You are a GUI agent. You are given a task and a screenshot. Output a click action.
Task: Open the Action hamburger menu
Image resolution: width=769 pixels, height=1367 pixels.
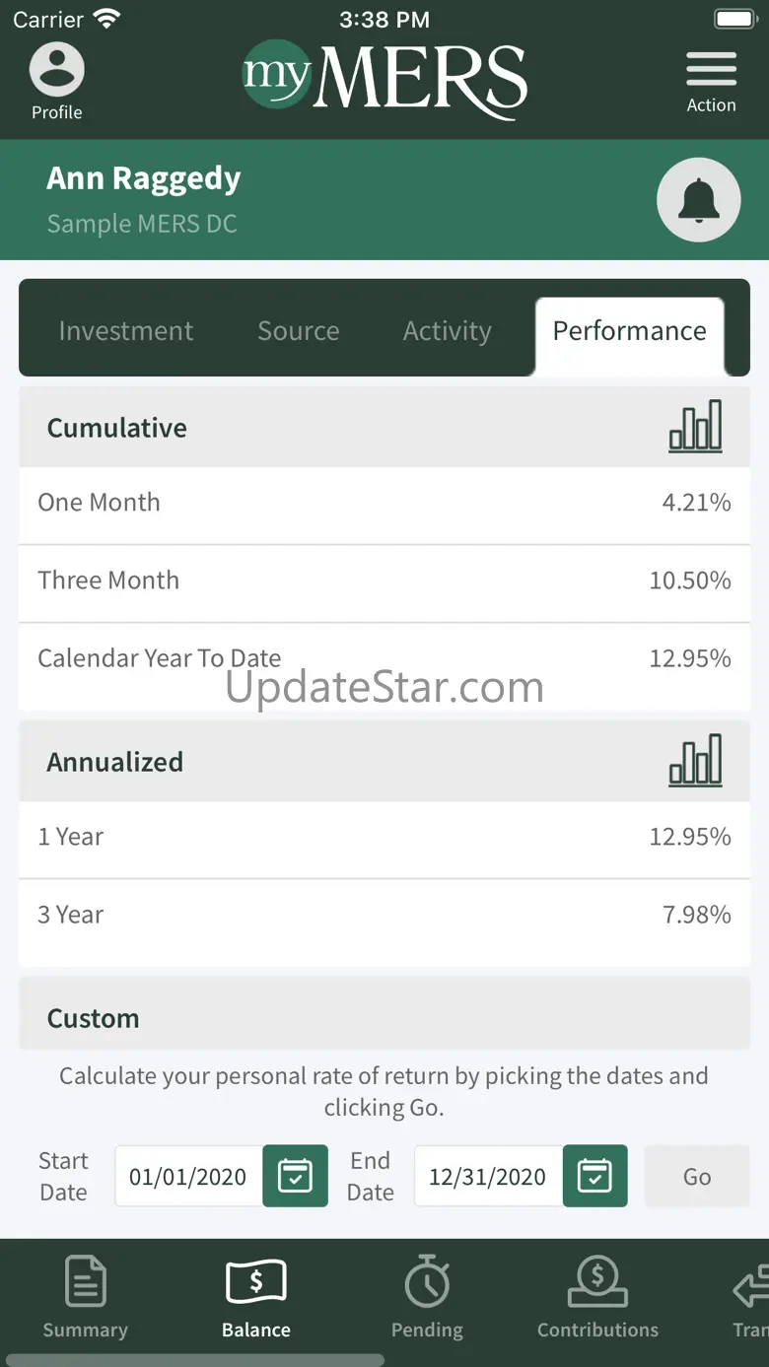[711, 82]
